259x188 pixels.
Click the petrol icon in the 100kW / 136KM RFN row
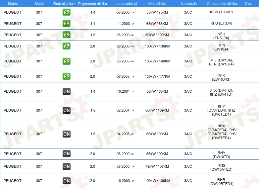click(x=66, y=46)
